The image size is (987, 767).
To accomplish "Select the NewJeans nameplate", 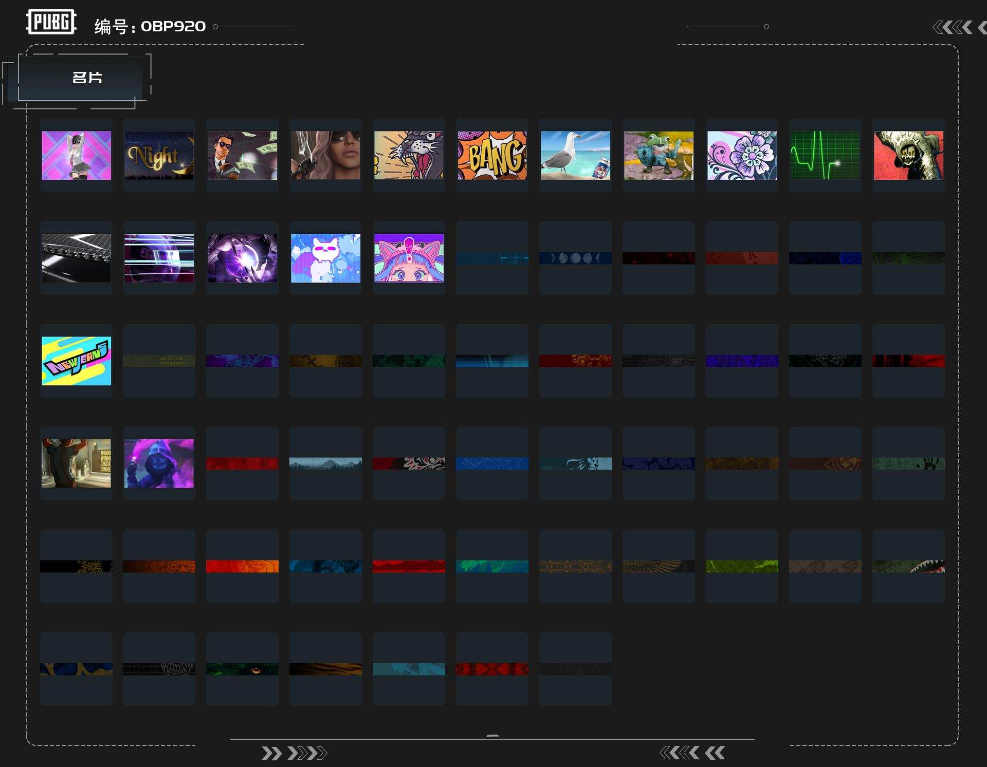I will (76, 361).
